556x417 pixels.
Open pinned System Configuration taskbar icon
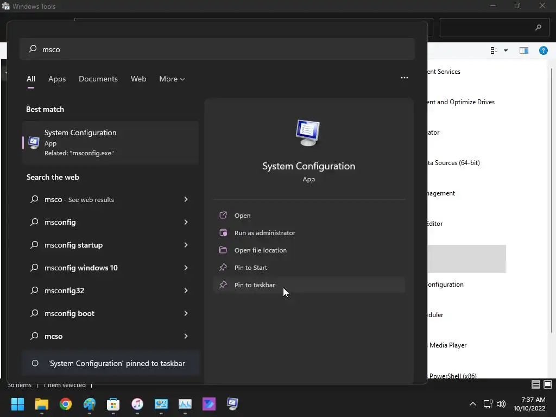[232, 404]
